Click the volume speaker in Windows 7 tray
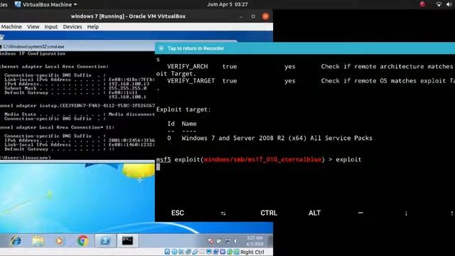 235,241
